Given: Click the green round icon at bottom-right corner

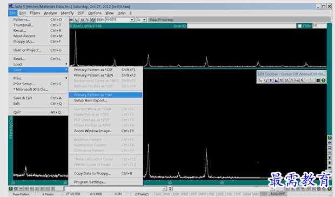Looking at the screenshot, I should (329, 189).
